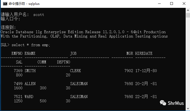Click salary value 1250
Screen dimensions: 190x111
pyautogui.click(x=18, y=101)
